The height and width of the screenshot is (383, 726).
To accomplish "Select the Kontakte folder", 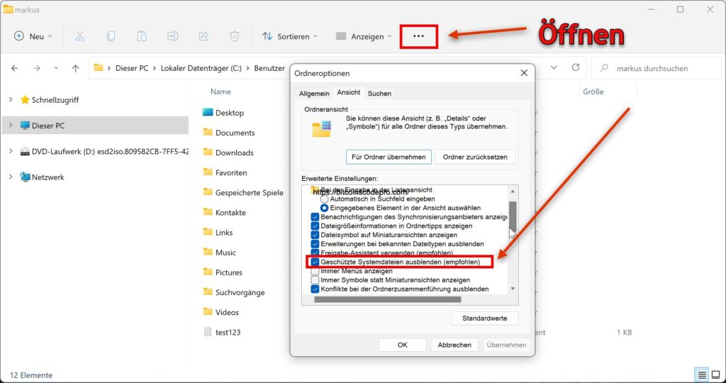I will (225, 213).
